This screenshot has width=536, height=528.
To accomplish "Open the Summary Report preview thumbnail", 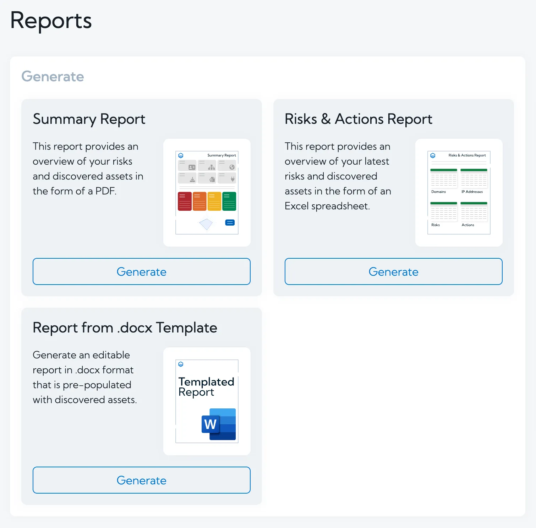I will click(207, 192).
